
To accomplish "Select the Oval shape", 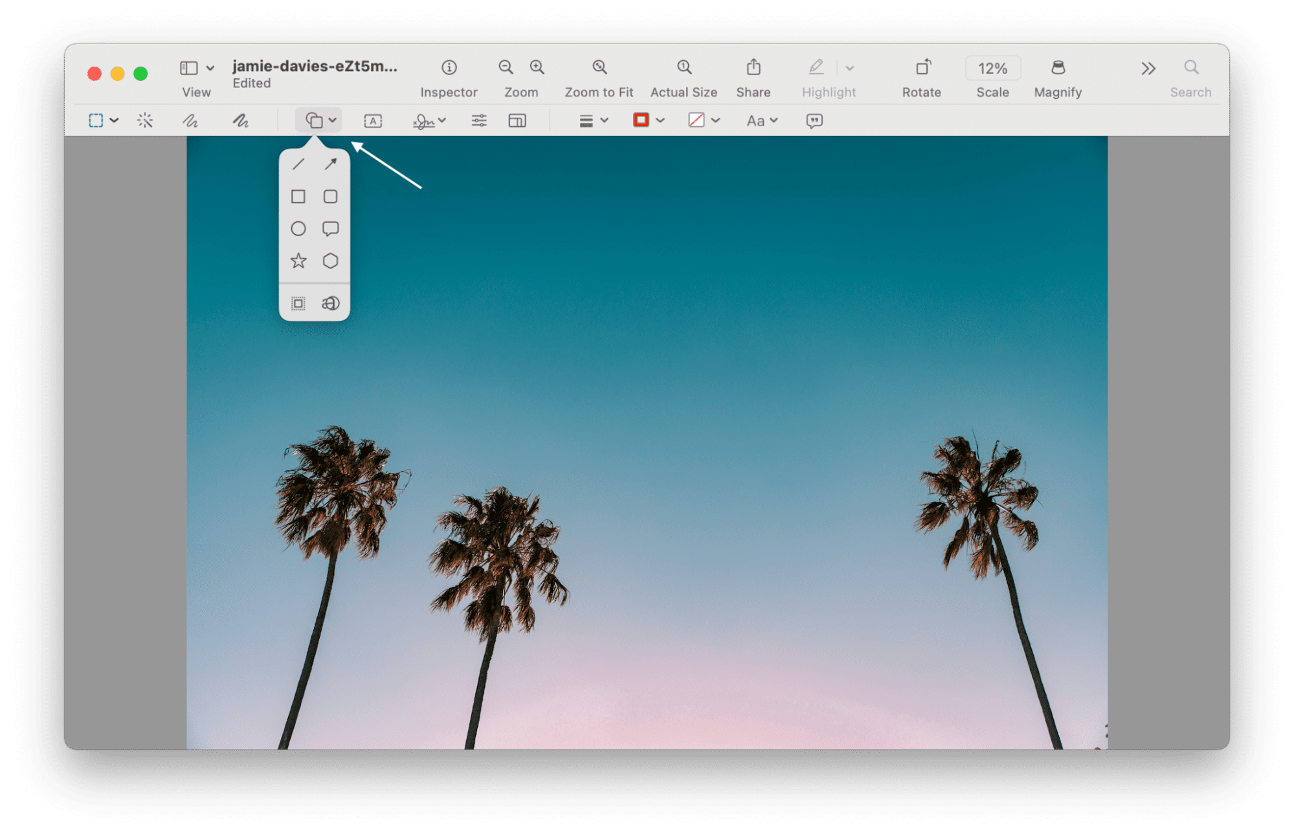I will click(298, 228).
